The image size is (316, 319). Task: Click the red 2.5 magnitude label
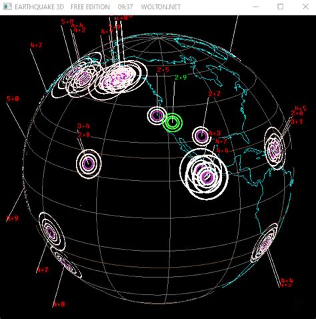click(x=163, y=70)
